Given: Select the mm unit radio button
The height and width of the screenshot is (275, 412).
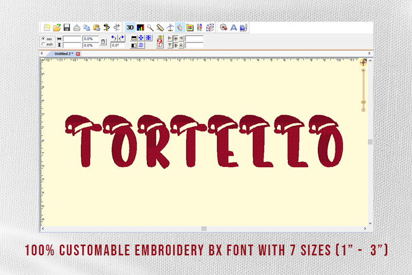Looking at the screenshot, I should pyautogui.click(x=43, y=39).
